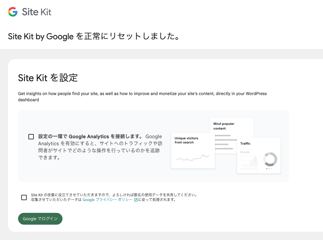Screen dimensions: 323x240
Task: Click the 'All users' label in Traffic card
Action: [245, 152]
